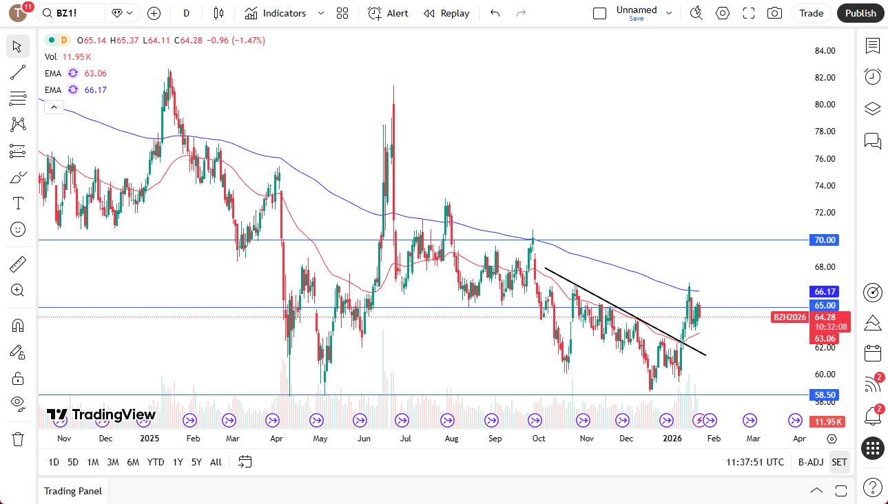Open the alerts clock panel

[x=873, y=76]
